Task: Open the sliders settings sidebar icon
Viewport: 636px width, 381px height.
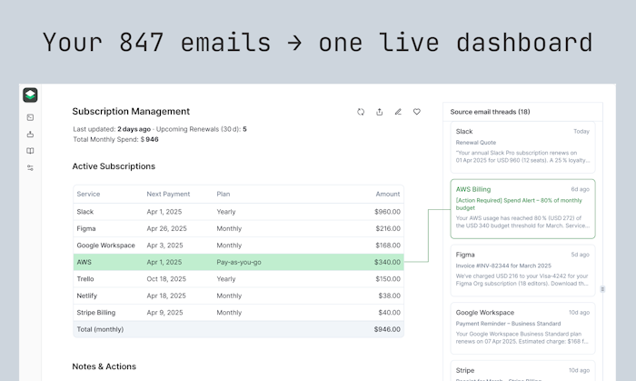Action: click(x=30, y=167)
